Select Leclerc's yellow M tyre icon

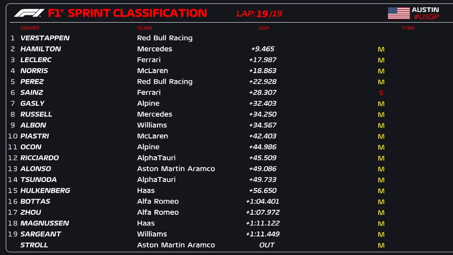coord(381,60)
